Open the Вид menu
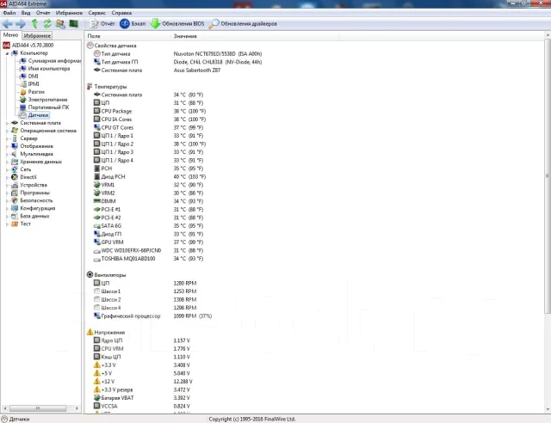The height and width of the screenshot is (423, 551). click(x=26, y=13)
